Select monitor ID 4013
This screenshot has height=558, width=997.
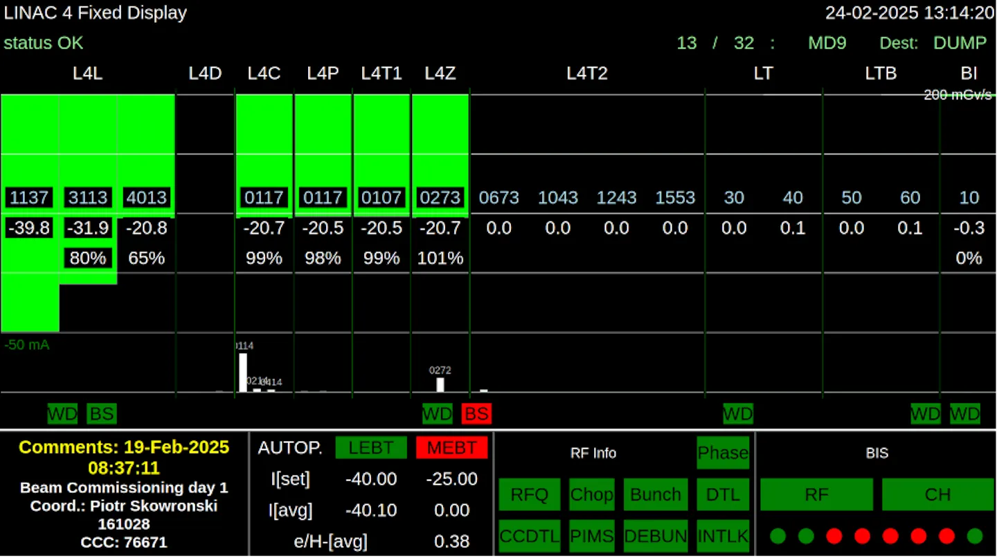(x=147, y=197)
